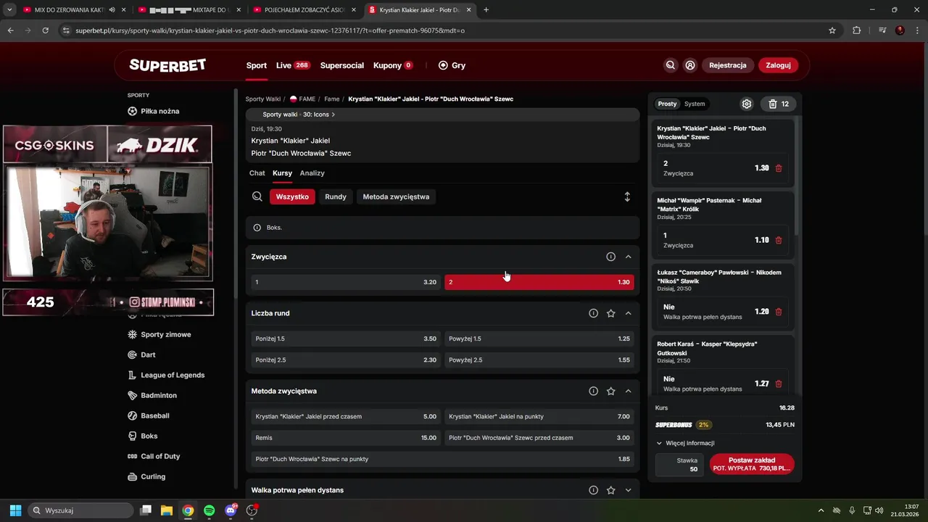Open the search magnifier in Superbet header

pos(671,65)
